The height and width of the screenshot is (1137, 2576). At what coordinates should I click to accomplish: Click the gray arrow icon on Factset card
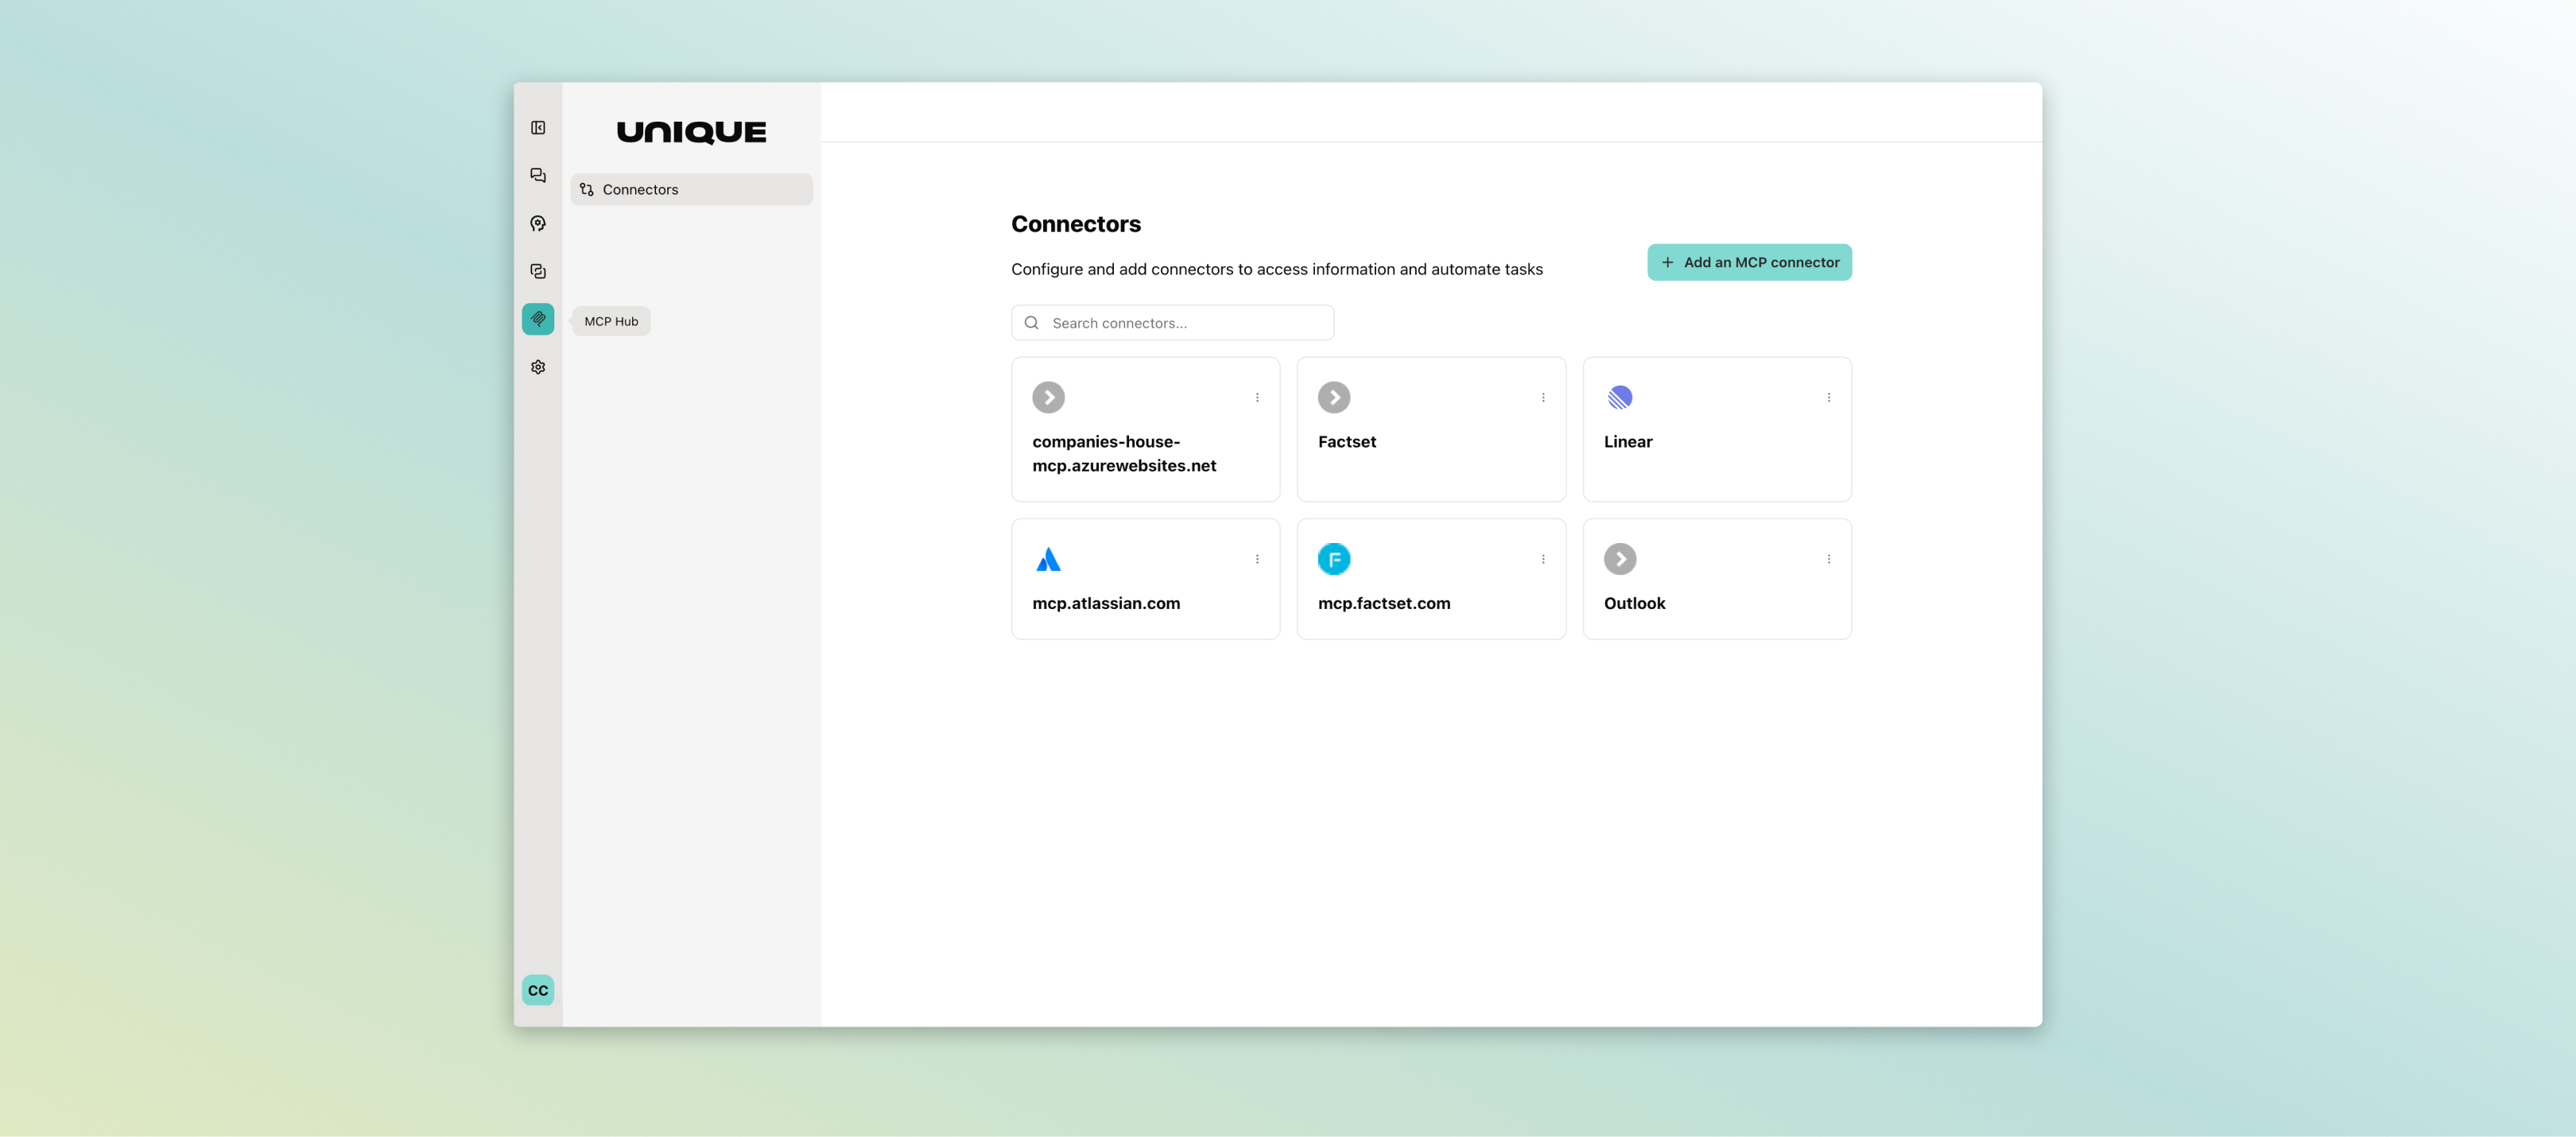(1334, 398)
